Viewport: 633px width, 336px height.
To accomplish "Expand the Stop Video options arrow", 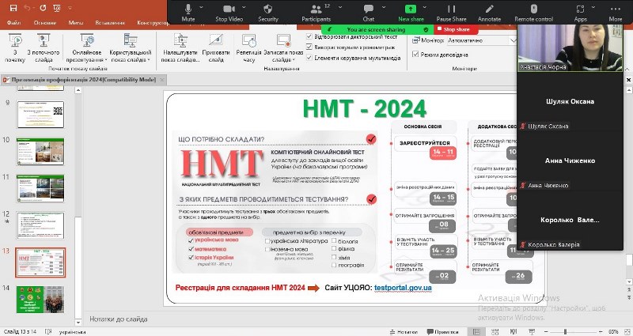I will 244,7.
